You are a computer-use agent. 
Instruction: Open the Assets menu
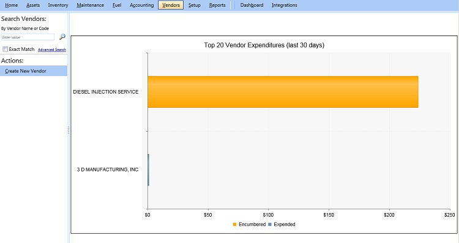pos(33,5)
